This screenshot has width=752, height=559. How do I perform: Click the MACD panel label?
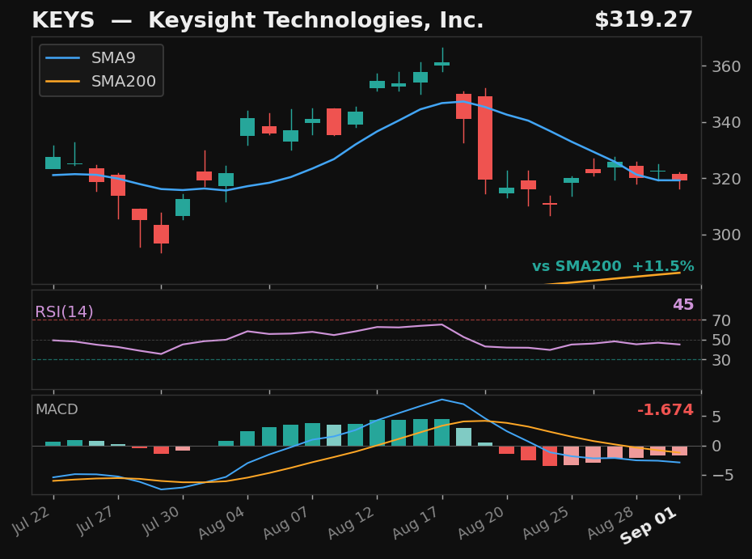pyautogui.click(x=57, y=409)
